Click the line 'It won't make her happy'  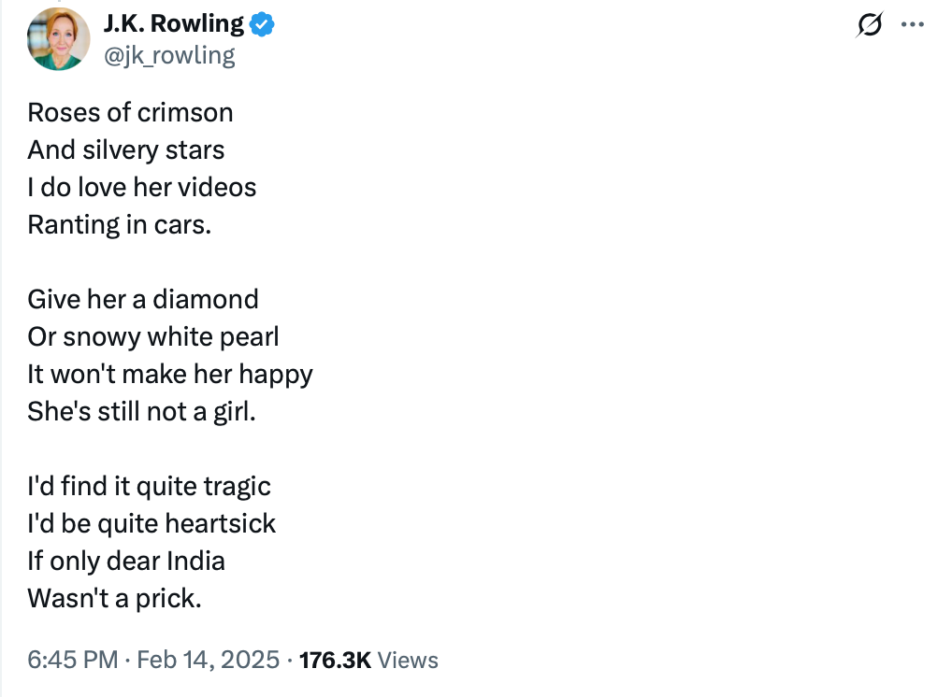170,374
